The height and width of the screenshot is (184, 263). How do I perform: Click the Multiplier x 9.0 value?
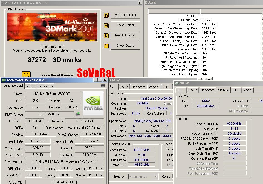point(141,155)
